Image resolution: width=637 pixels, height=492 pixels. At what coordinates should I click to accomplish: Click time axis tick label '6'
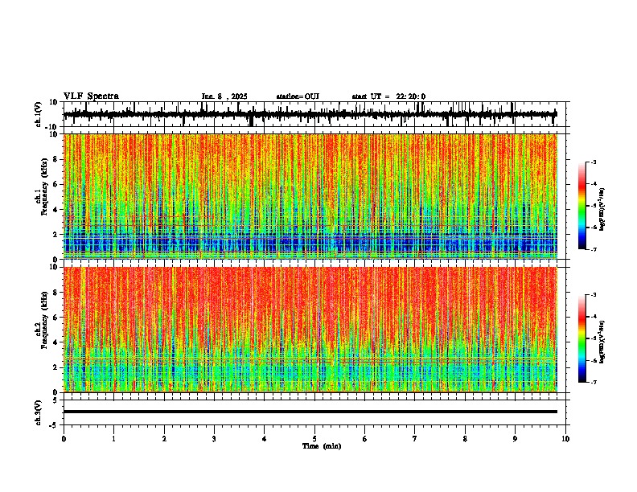point(365,439)
